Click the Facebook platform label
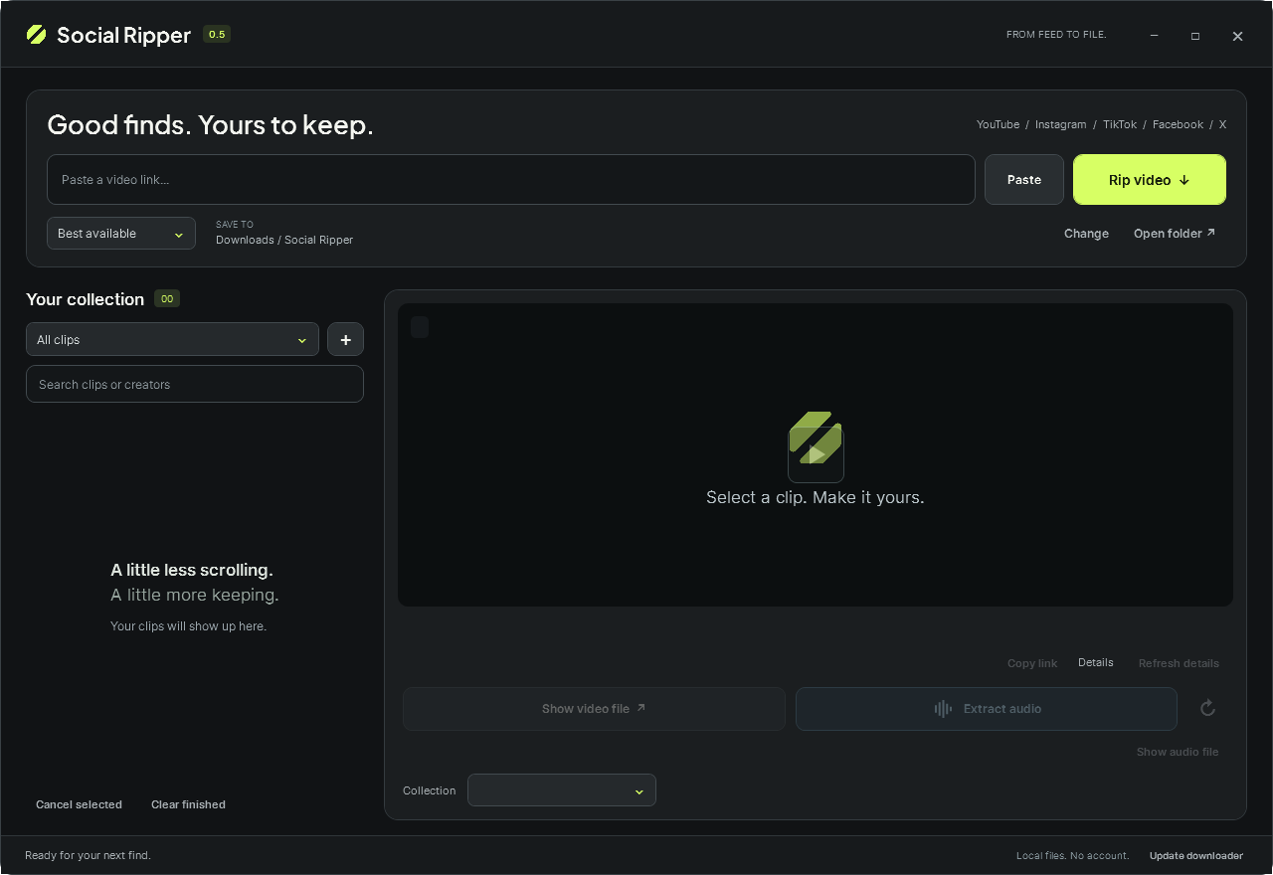Image resolution: width=1273 pixels, height=875 pixels. pos(1178,124)
